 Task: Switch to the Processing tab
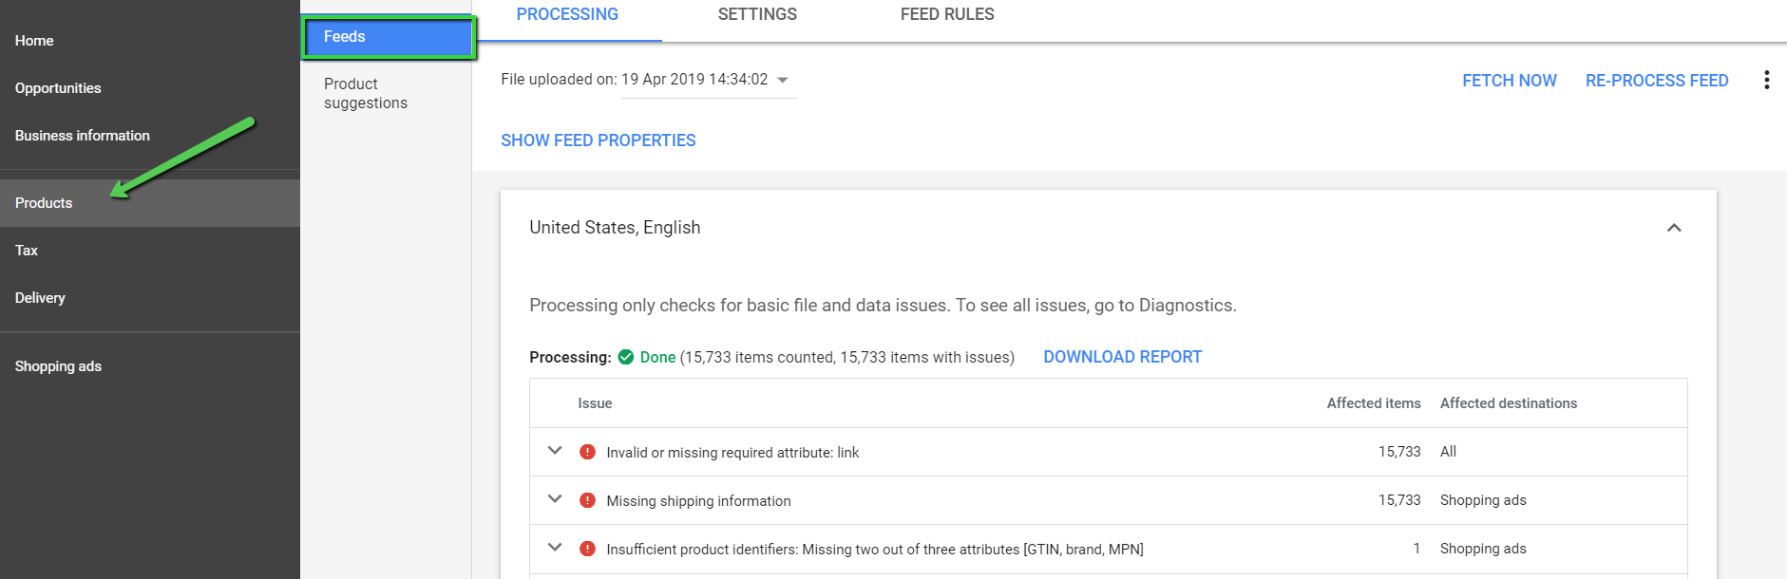point(567,15)
